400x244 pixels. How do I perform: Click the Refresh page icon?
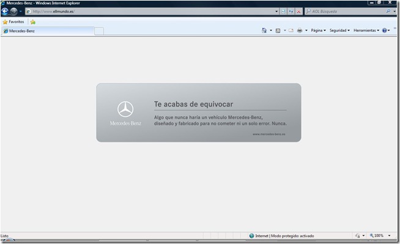click(x=291, y=12)
